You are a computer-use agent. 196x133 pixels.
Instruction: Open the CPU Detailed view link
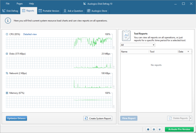click(x=30, y=34)
